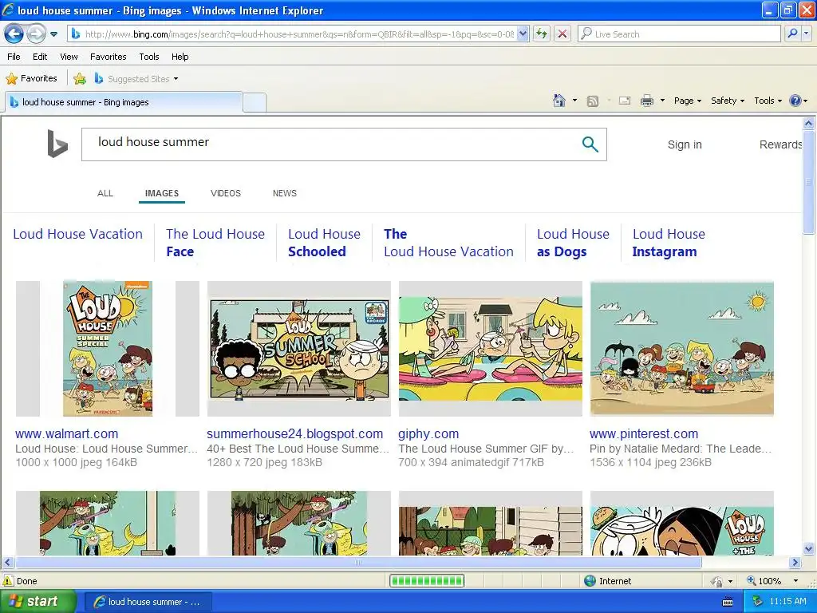Image resolution: width=817 pixels, height=613 pixels.
Task: Click the Internet zone globe icon
Action: (x=590, y=581)
